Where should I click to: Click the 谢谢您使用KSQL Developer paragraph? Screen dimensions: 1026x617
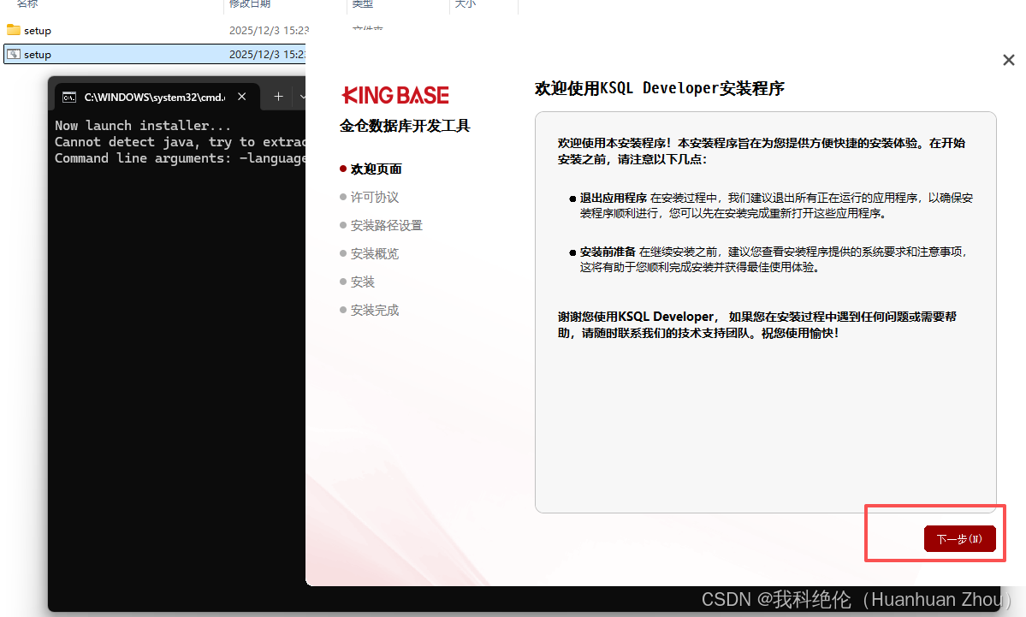point(757,324)
